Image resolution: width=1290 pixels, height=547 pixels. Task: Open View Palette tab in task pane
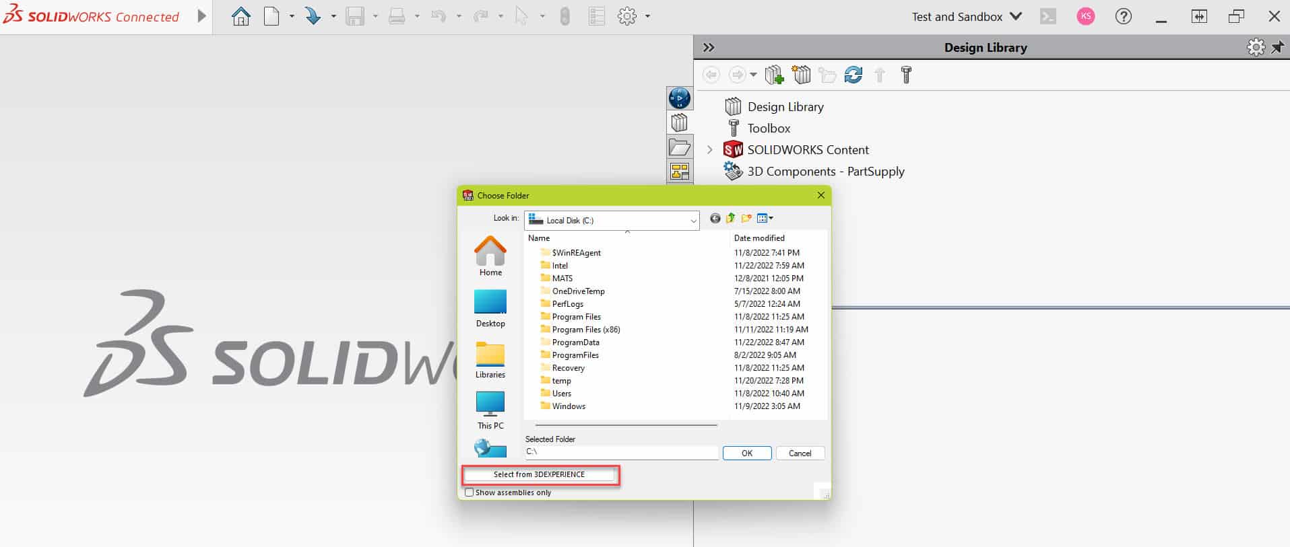pyautogui.click(x=680, y=172)
